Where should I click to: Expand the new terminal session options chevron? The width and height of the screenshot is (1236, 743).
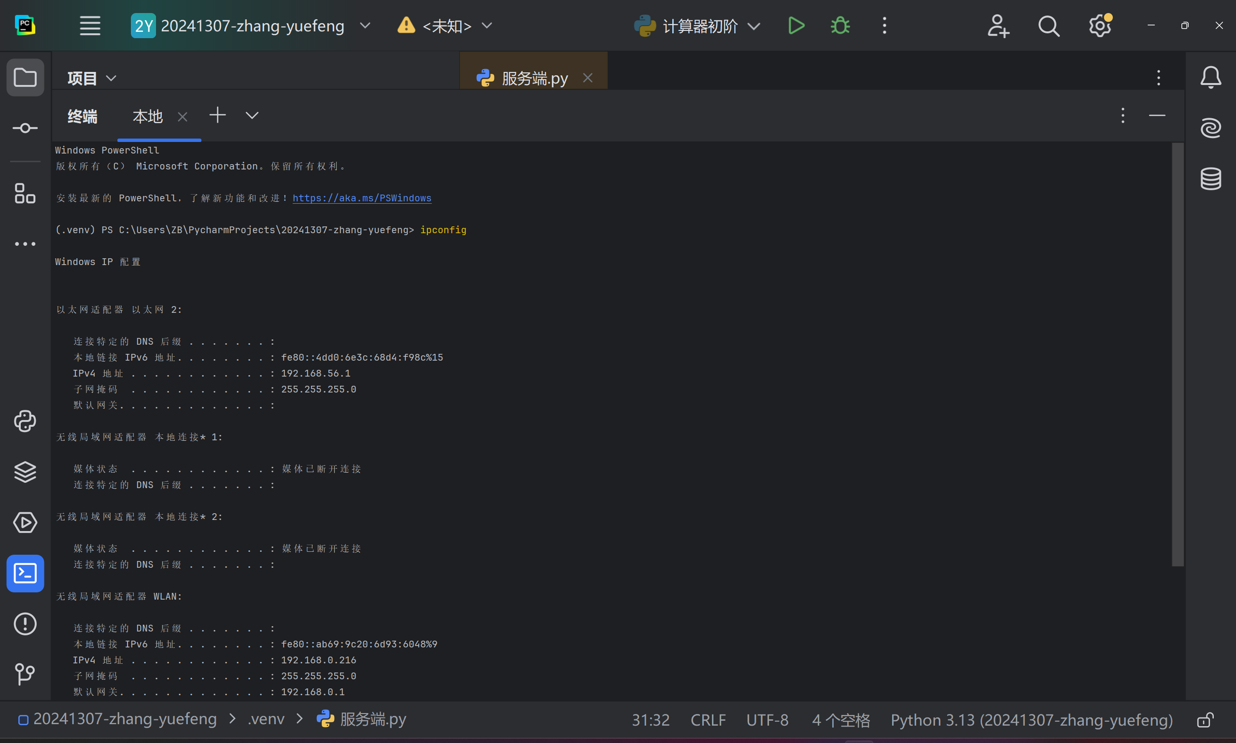pos(252,116)
